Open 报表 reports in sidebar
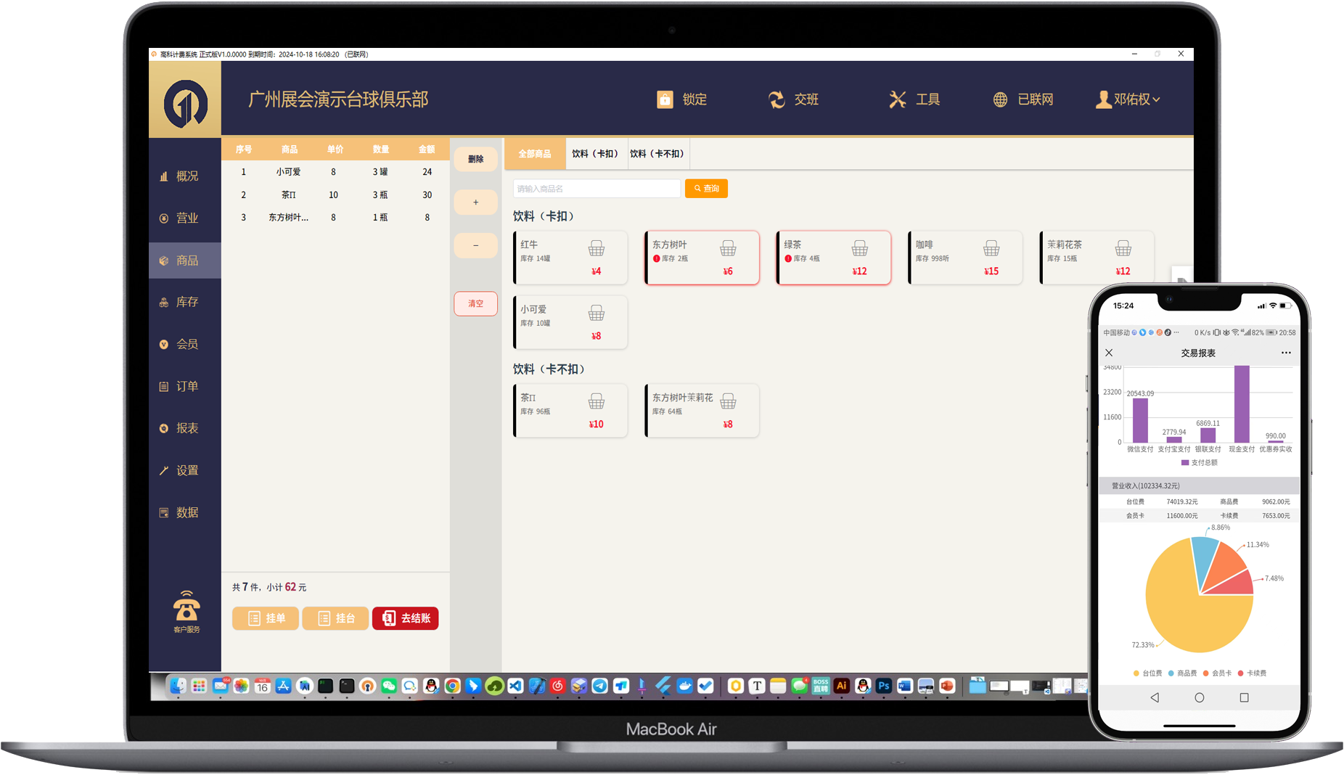The width and height of the screenshot is (1344, 783). tap(185, 428)
